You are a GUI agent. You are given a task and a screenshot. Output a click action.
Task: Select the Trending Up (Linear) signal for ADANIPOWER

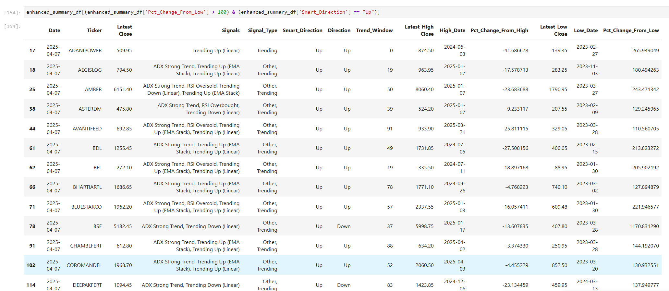pyautogui.click(x=216, y=51)
